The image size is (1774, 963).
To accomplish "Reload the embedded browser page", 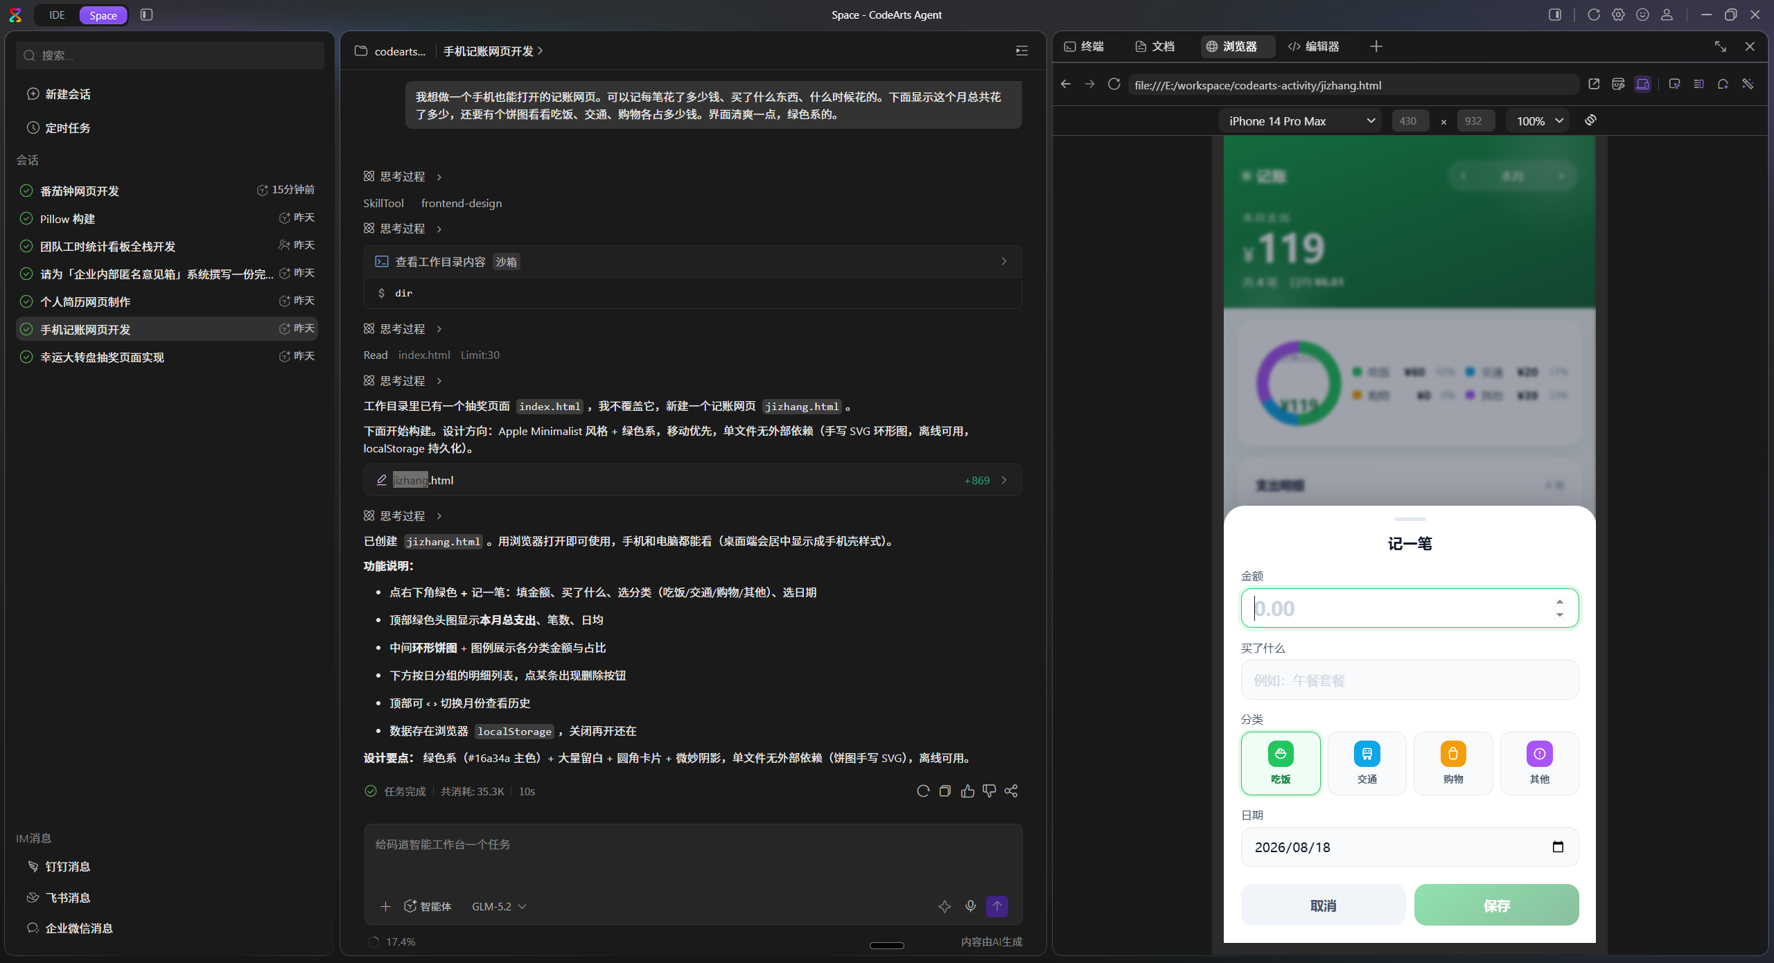I will click(1114, 84).
